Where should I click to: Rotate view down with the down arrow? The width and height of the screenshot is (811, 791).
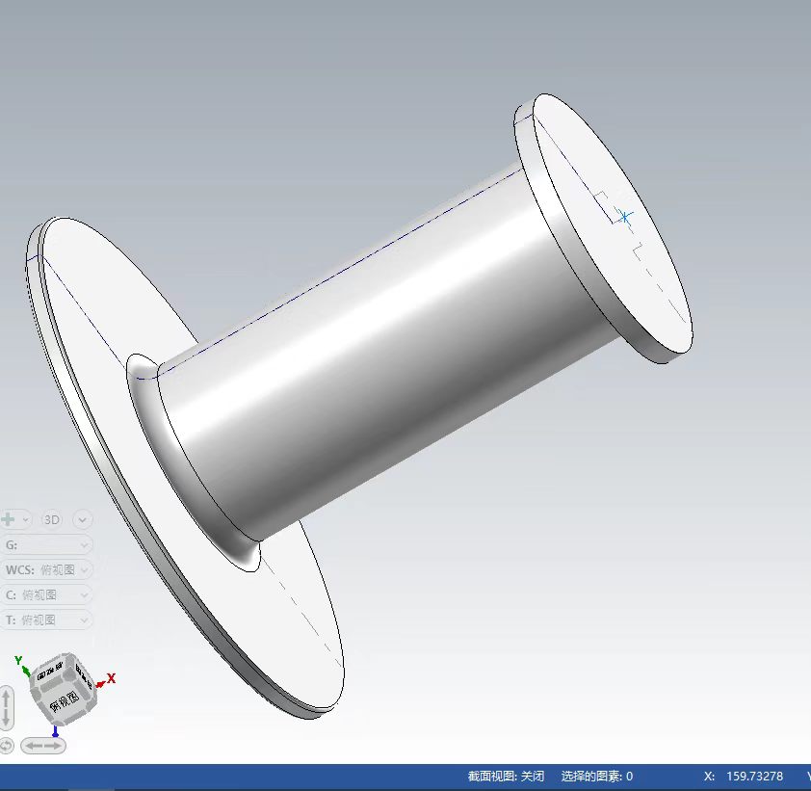click(6, 718)
